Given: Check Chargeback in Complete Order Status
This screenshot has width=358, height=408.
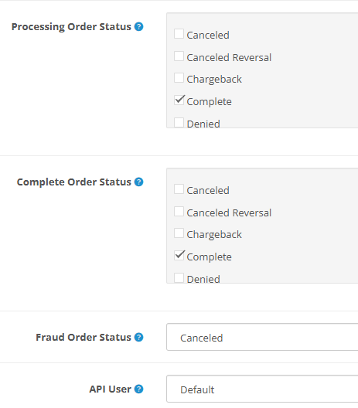Looking at the screenshot, I should pyautogui.click(x=179, y=233).
